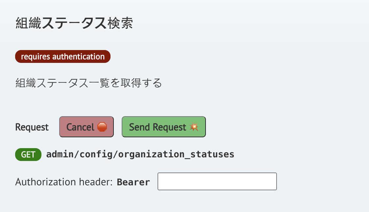Click the admin/config/organization_statuses endpoint path
This screenshot has width=369, height=212.
140,154
